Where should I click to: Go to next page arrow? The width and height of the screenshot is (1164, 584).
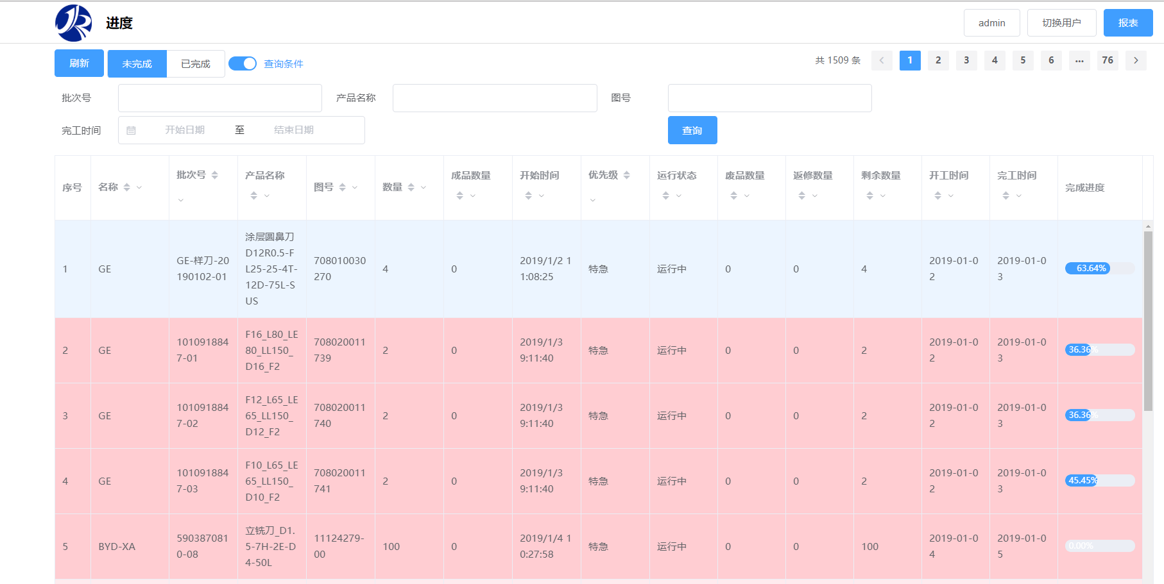point(1136,60)
